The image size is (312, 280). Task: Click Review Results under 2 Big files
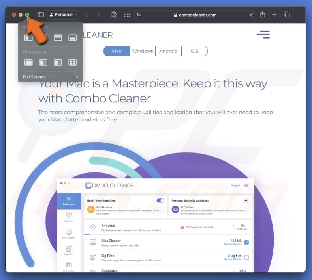233,259
